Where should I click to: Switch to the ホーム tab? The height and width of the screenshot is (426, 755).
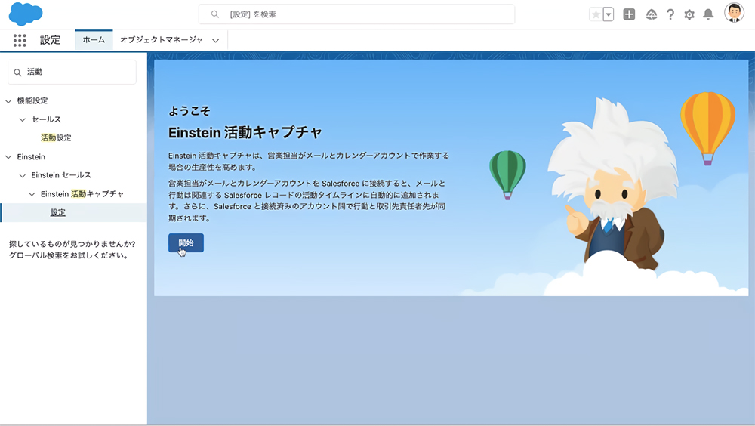94,39
